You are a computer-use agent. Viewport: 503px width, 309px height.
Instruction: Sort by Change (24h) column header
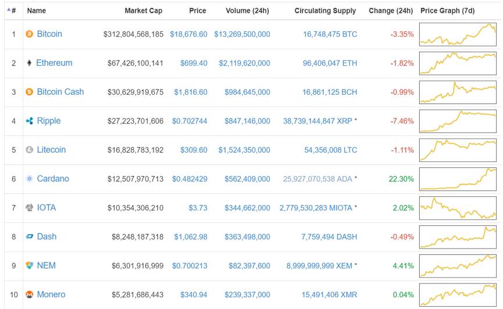[x=390, y=10]
